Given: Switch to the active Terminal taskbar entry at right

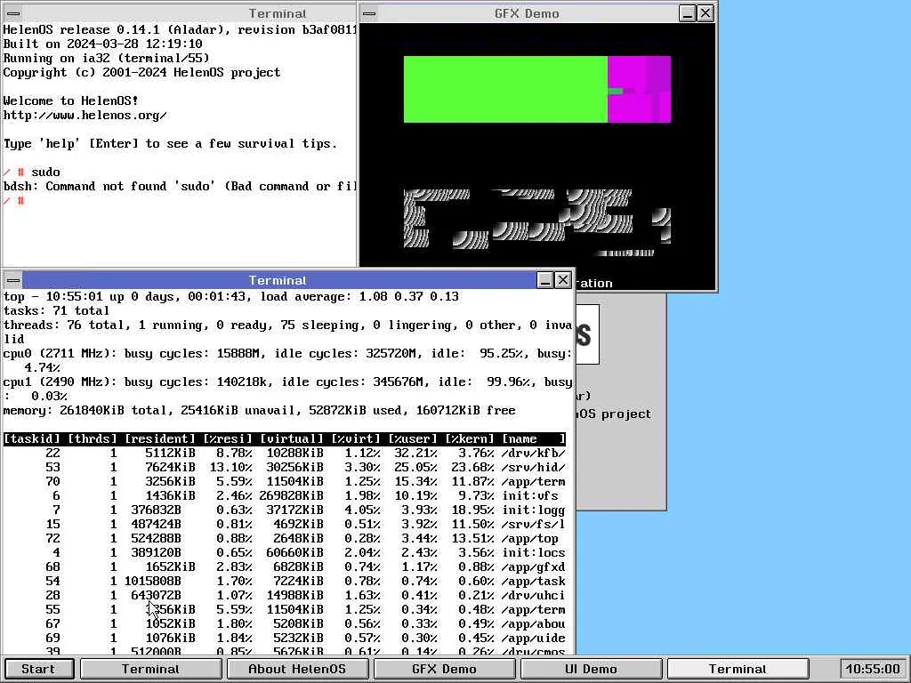Looking at the screenshot, I should pyautogui.click(x=738, y=669).
